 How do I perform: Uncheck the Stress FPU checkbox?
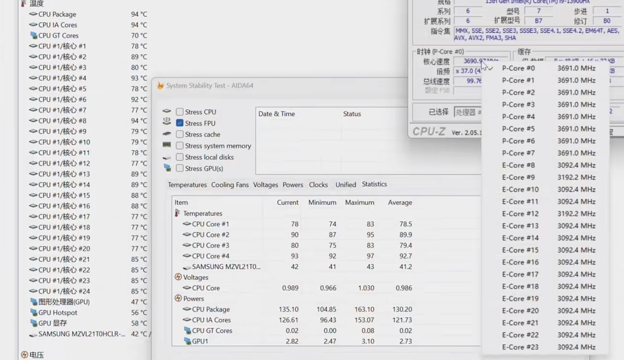click(180, 123)
